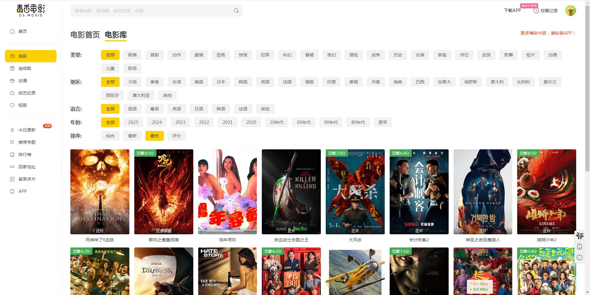Click the floating chat feedback icon
590x295 pixels.
(x=580, y=258)
